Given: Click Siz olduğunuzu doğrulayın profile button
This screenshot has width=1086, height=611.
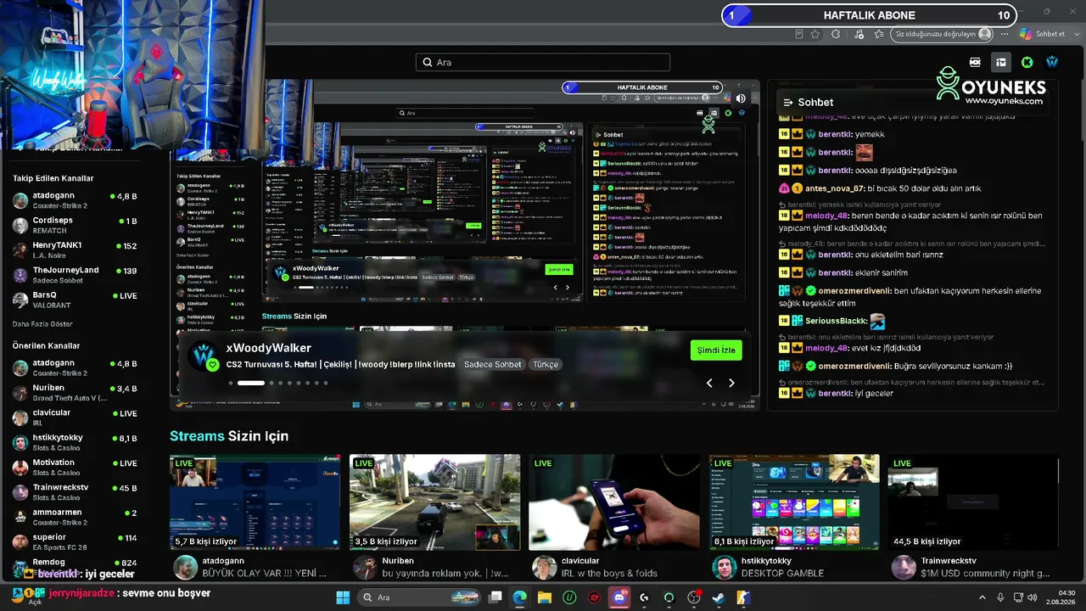Looking at the screenshot, I should point(943,34).
